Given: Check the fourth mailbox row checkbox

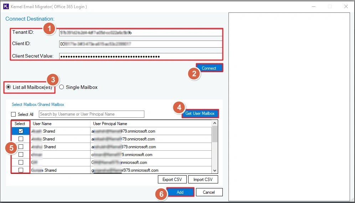Looking at the screenshot, I should click(21, 154).
